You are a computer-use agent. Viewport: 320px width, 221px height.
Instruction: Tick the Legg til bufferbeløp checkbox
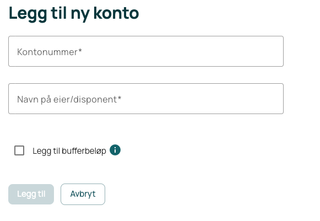19,150
